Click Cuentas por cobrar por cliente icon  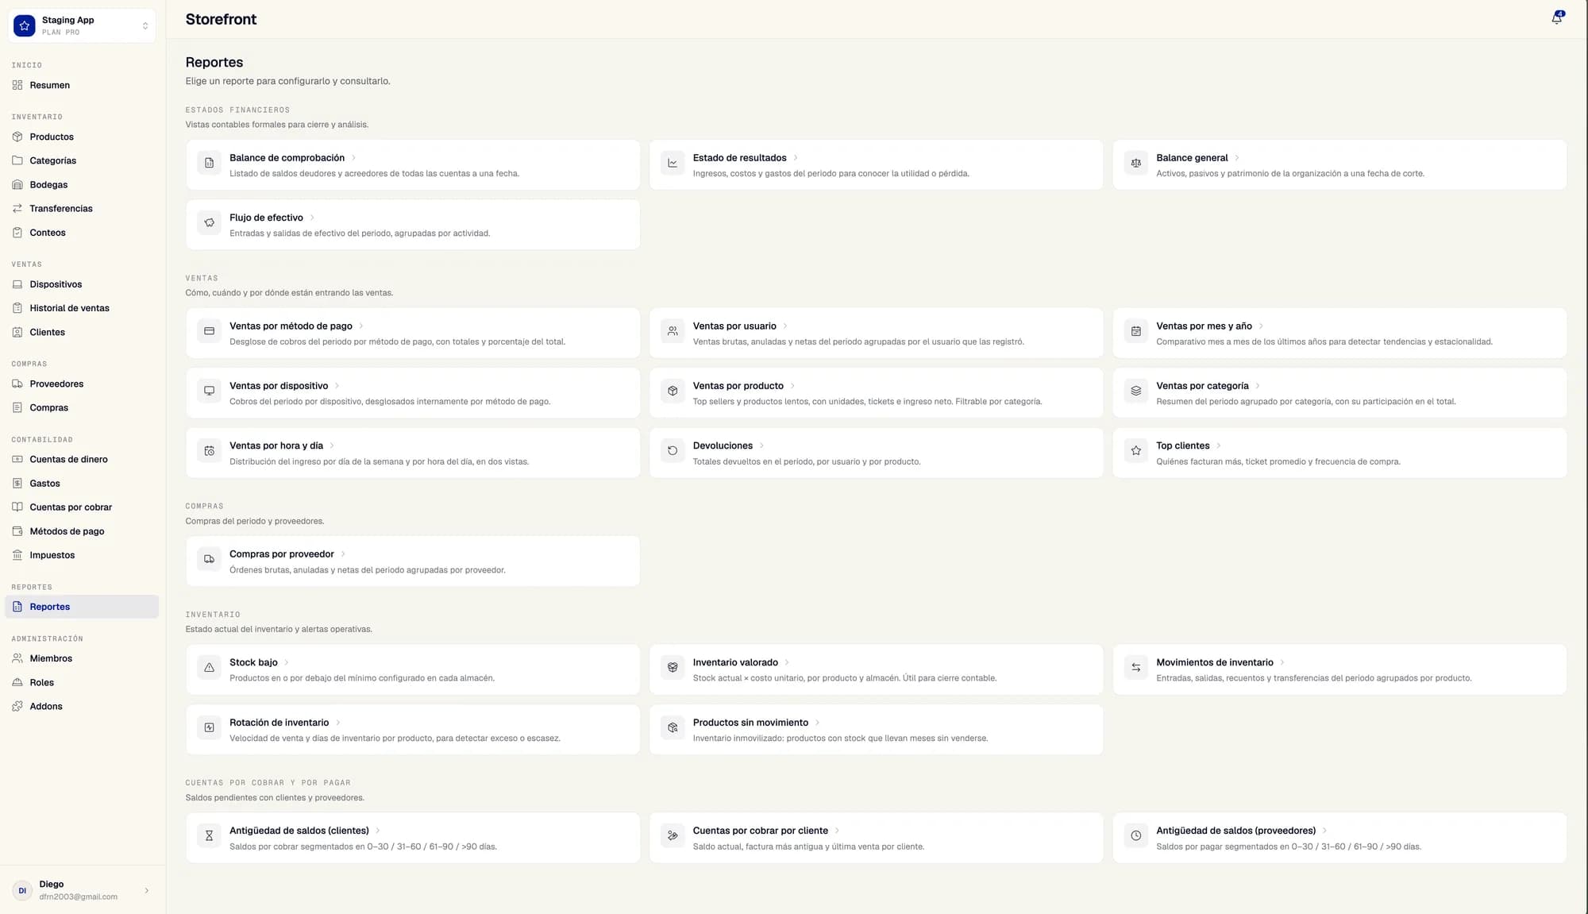(x=673, y=835)
